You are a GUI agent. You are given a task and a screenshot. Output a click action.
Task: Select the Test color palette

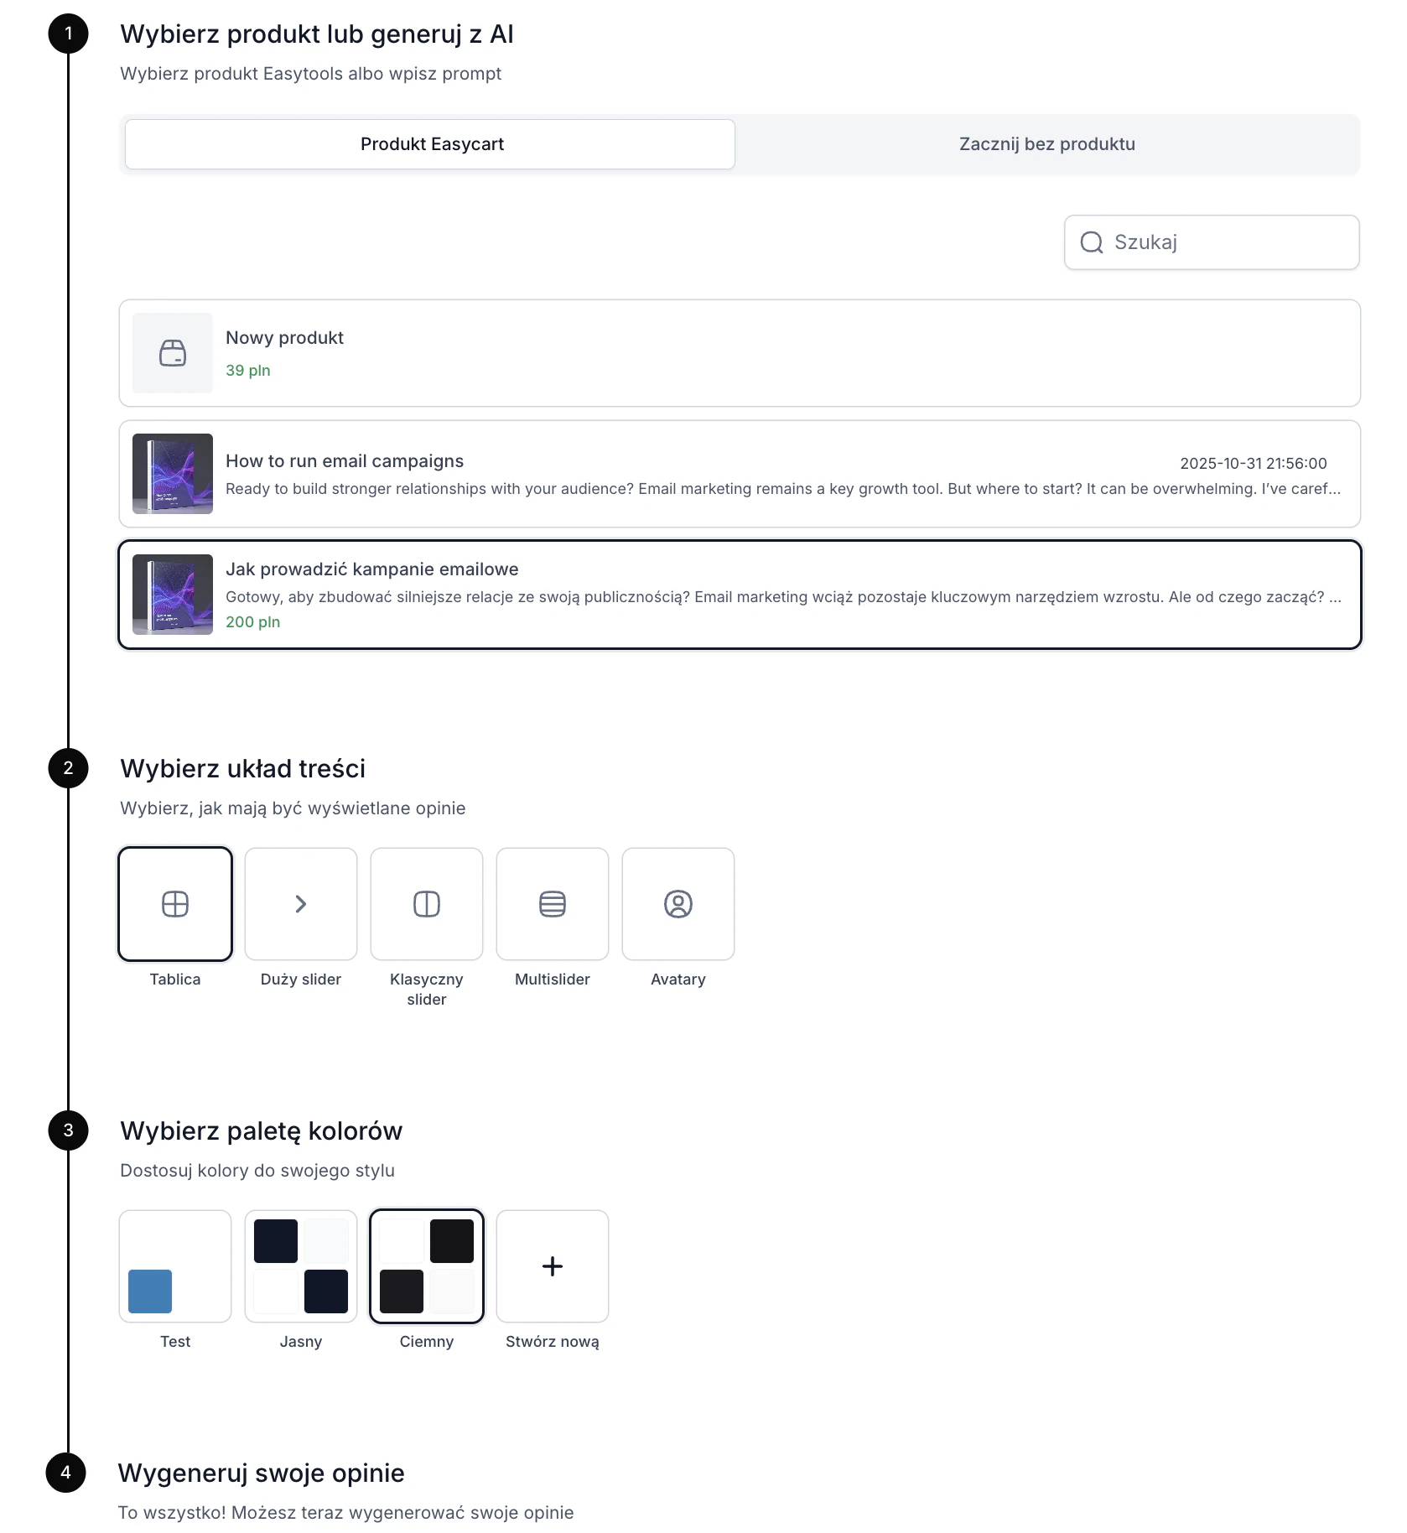click(x=175, y=1266)
